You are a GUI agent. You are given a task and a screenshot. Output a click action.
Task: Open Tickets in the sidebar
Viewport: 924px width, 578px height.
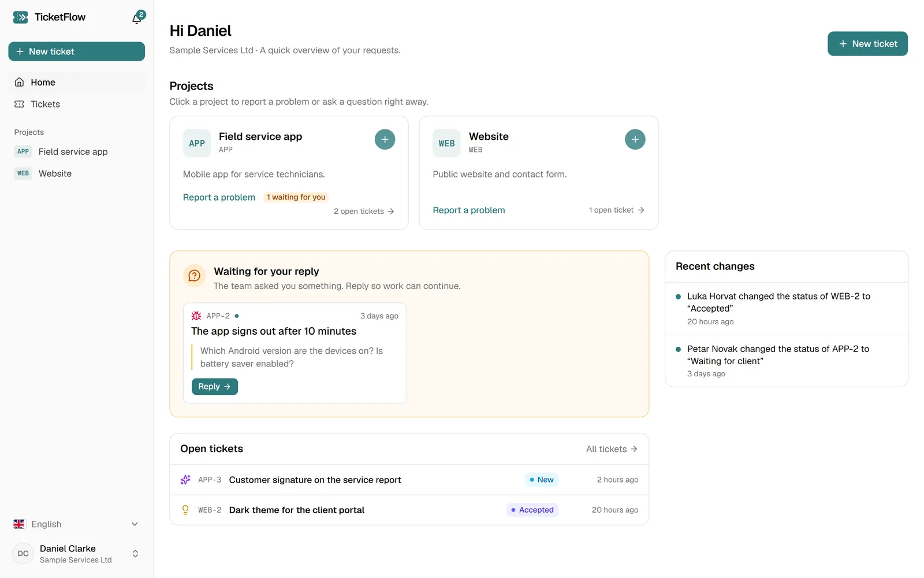click(x=77, y=104)
